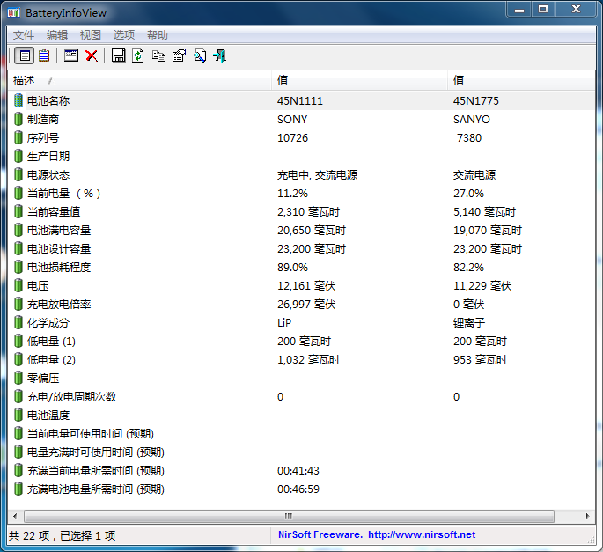Viewport: 603px width, 552px height.
Task: Switch to battery information view icon
Action: tap(25, 55)
